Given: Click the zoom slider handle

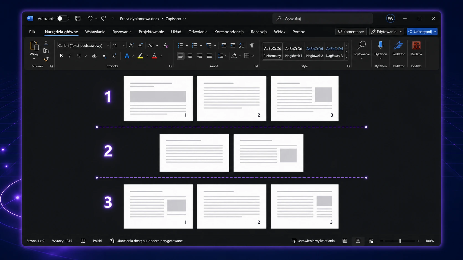Looking at the screenshot, I should [400, 241].
